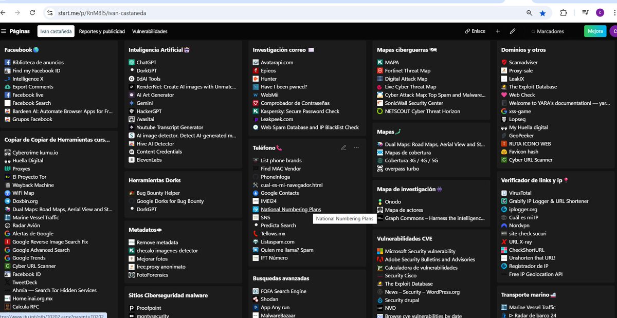Switch to Reportes y publicidad tab

(x=102, y=31)
